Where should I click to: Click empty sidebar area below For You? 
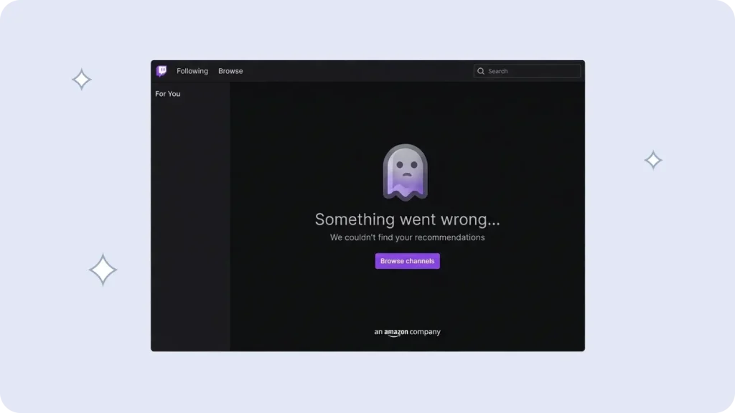point(190,215)
